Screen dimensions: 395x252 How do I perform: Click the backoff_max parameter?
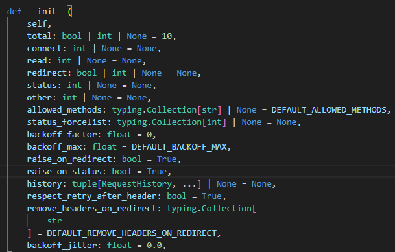click(54, 147)
